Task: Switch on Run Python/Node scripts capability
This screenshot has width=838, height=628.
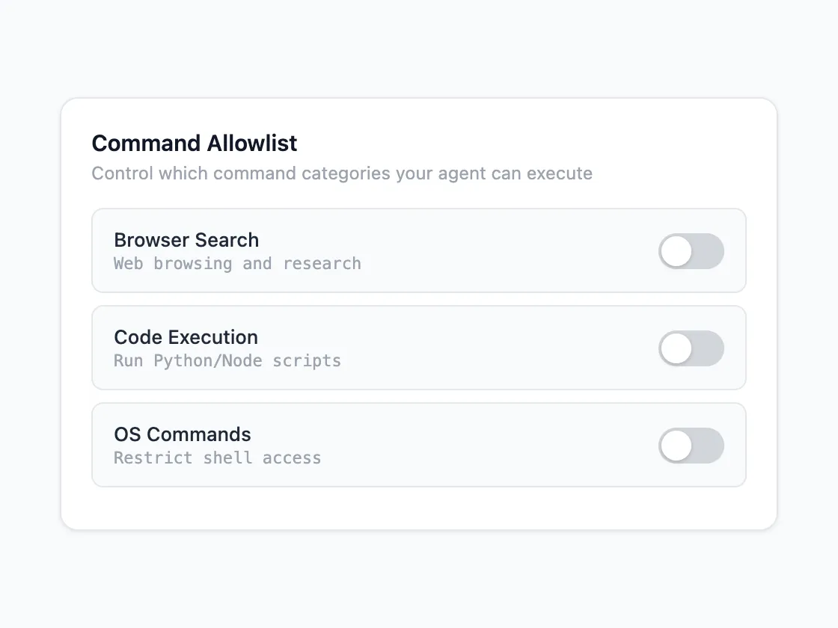Action: click(x=691, y=348)
